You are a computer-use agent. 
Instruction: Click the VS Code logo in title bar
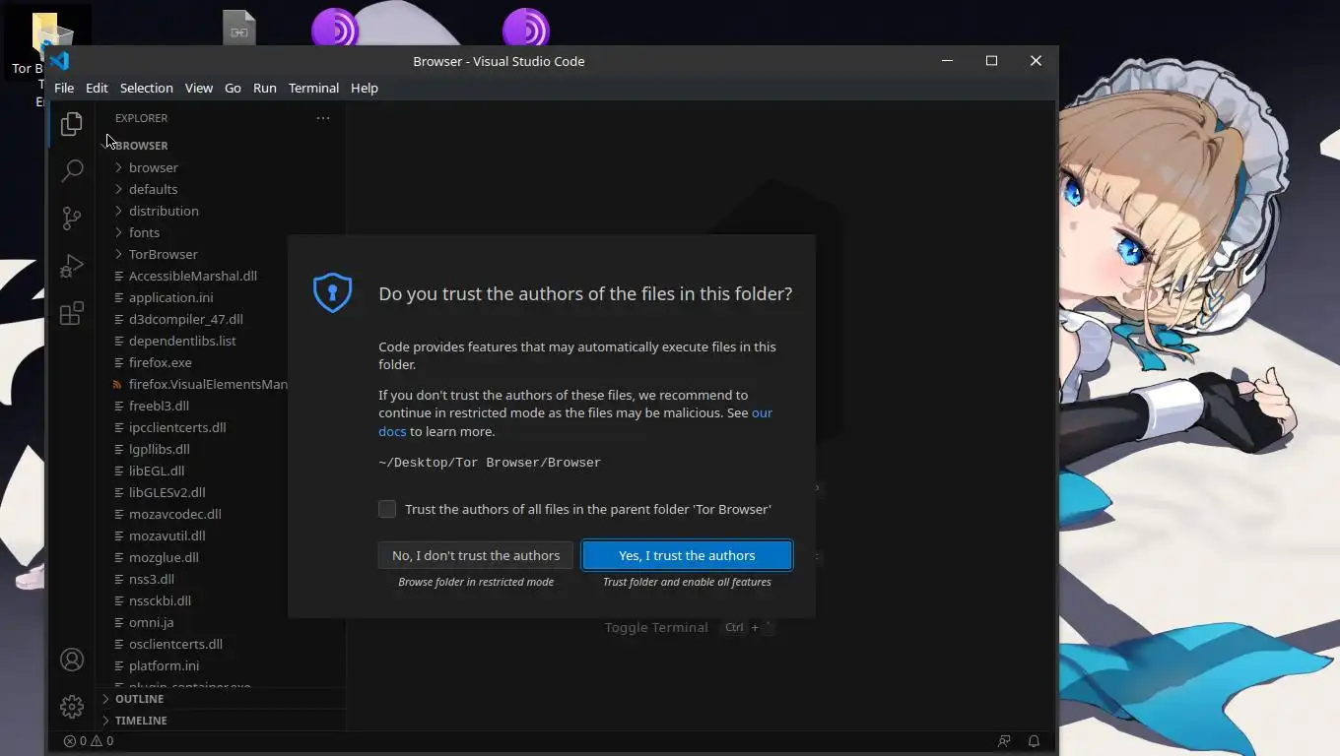59,61
